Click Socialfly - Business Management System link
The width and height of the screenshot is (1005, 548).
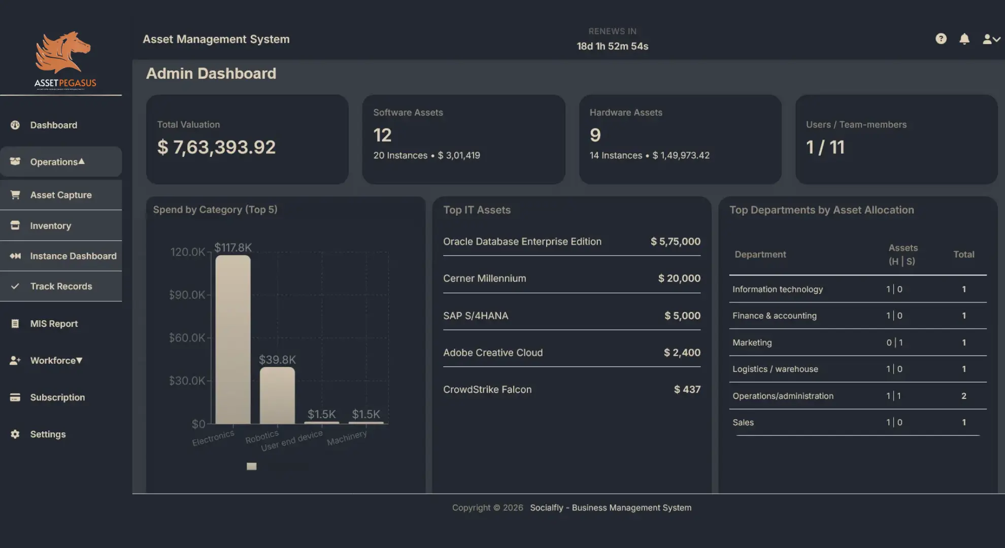point(611,507)
